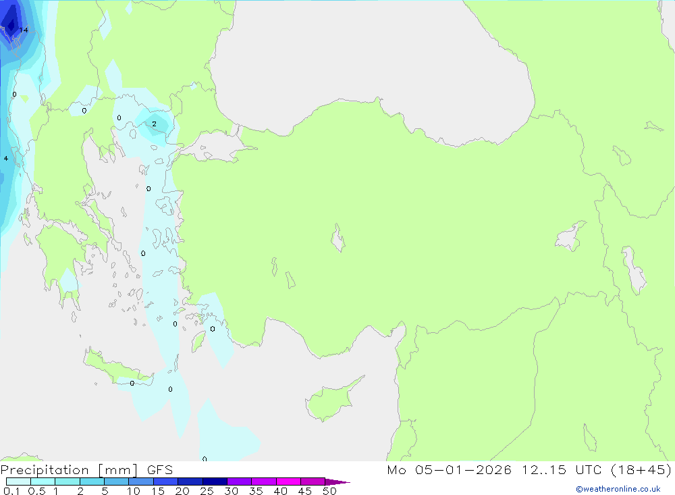Image resolution: width=675 pixels, height=495 pixels.
Task: Click the 10 legend scale label
Action: point(134,491)
